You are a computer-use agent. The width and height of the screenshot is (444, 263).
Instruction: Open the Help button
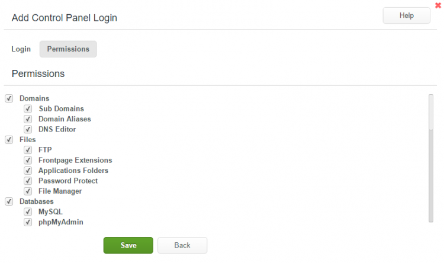click(x=406, y=16)
